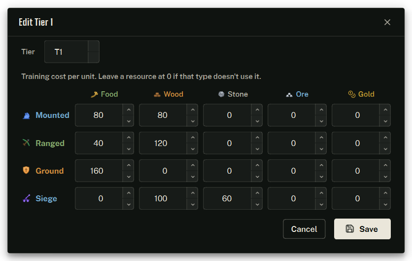The height and width of the screenshot is (261, 412).
Task: Click the Stone column rock icon
Action: [221, 94]
